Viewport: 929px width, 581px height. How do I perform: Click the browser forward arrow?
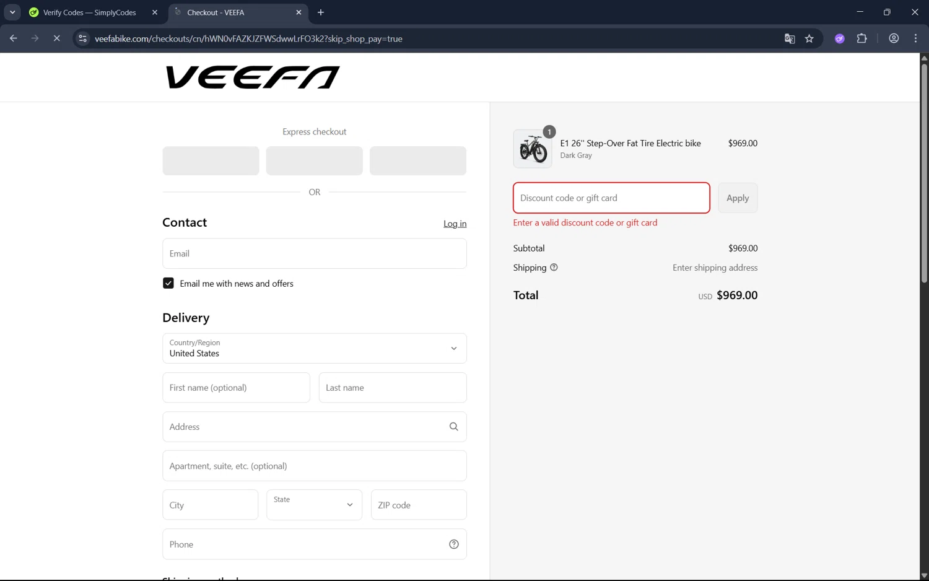point(35,38)
